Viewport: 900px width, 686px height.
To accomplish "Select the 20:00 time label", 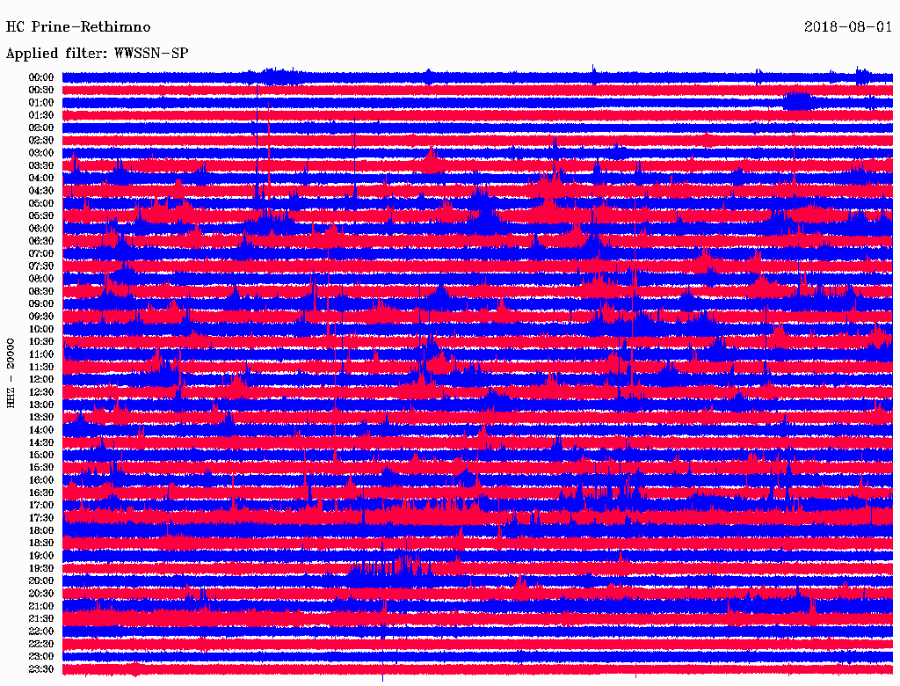I will [40, 580].
